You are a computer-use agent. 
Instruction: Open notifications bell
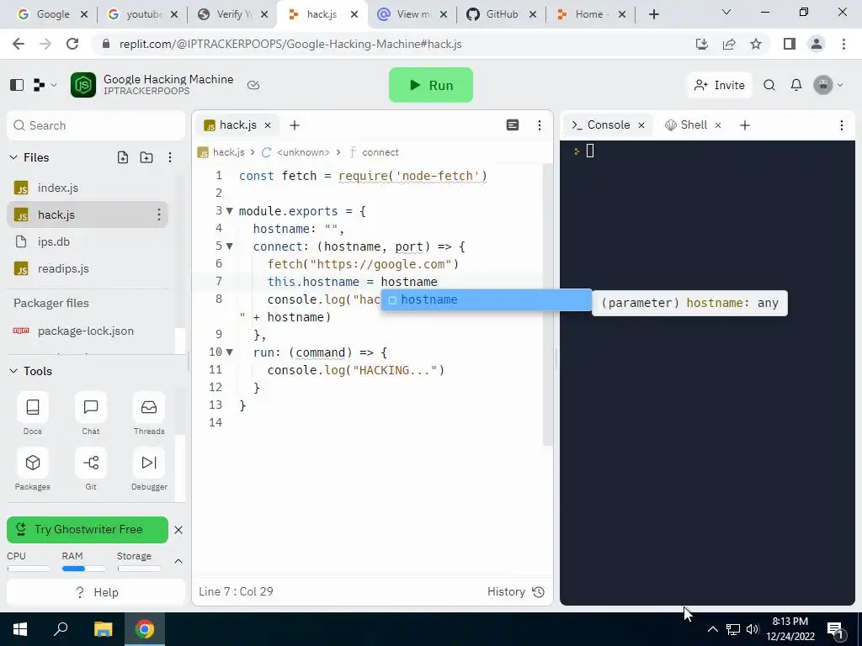click(796, 85)
